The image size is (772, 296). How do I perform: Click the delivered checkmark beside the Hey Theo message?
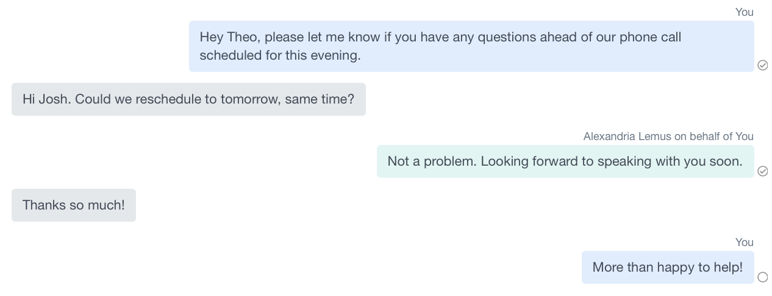click(762, 65)
